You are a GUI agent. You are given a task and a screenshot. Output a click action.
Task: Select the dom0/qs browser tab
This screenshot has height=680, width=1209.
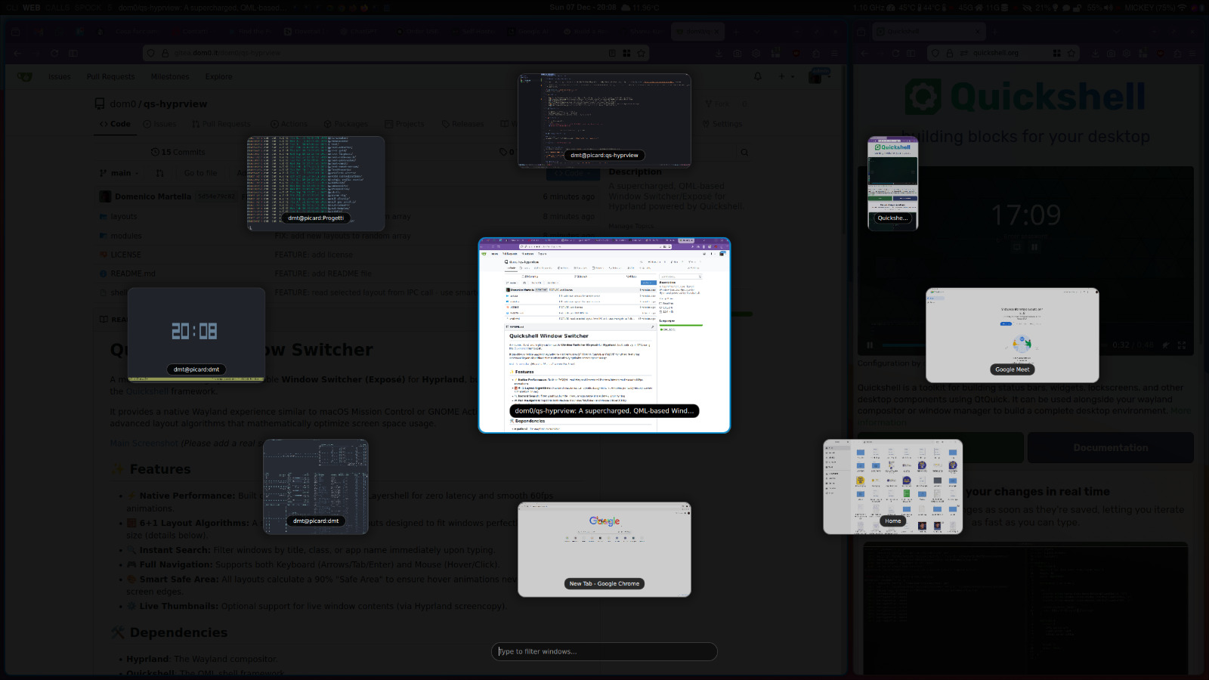coord(698,32)
